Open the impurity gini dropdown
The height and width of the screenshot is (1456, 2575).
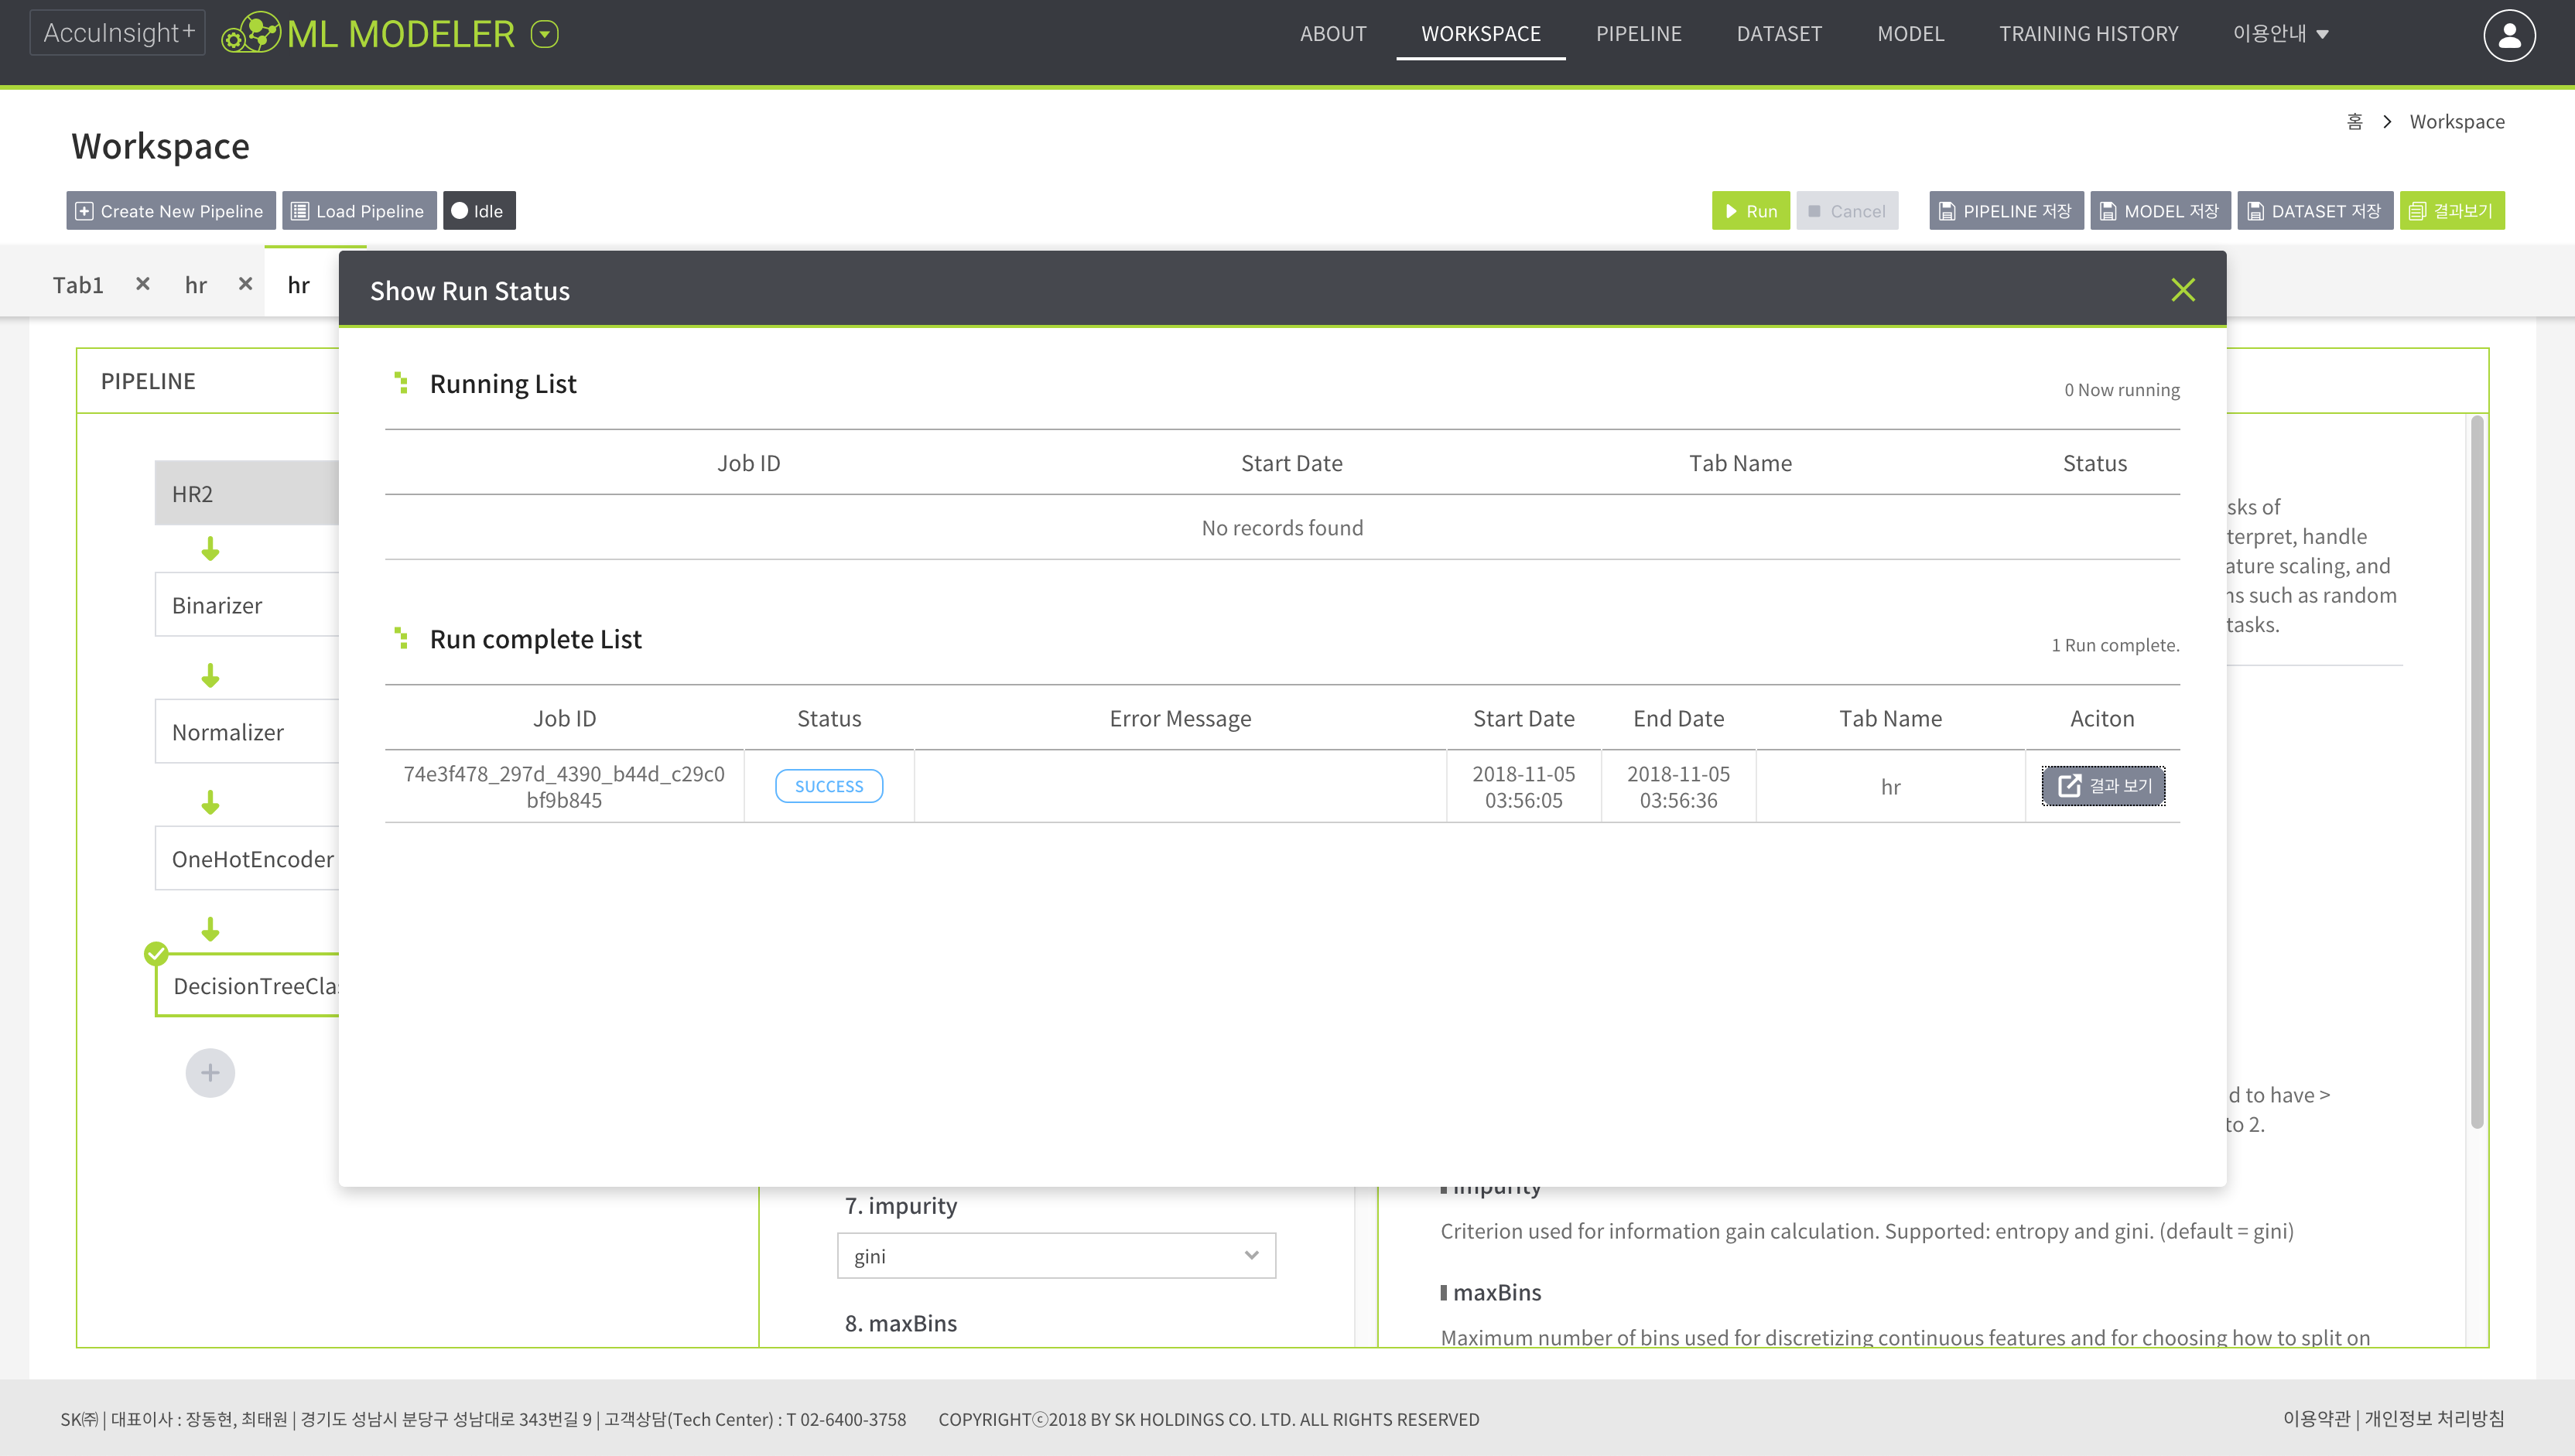click(1056, 1255)
